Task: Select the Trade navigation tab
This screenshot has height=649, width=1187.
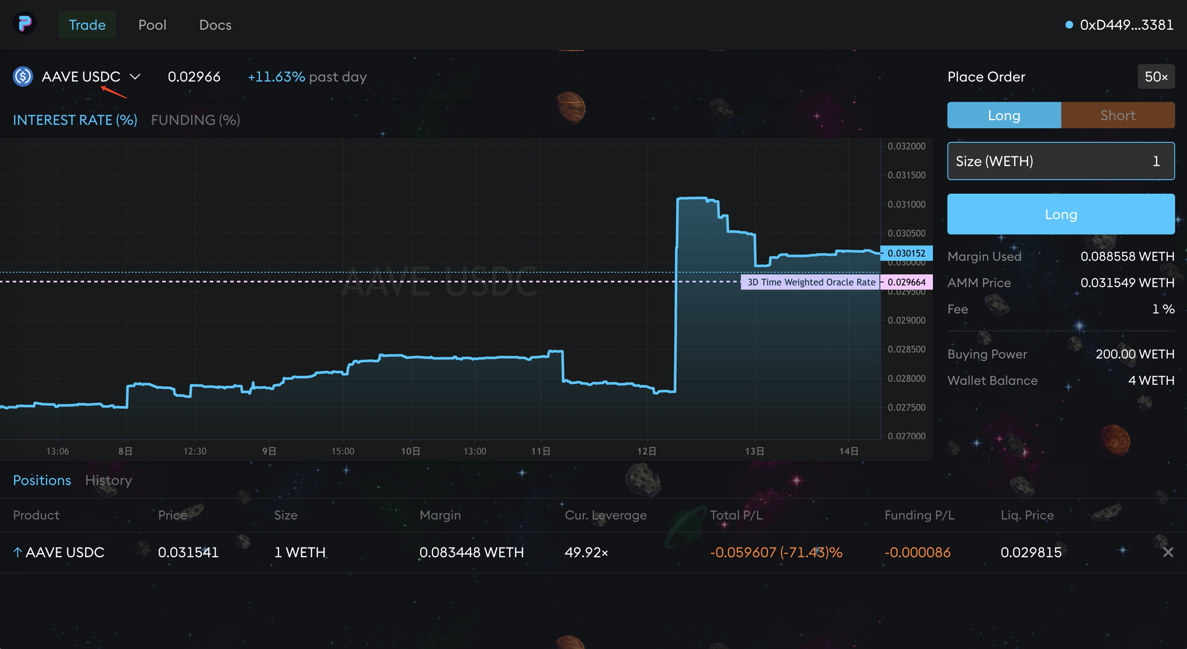Action: tap(87, 25)
